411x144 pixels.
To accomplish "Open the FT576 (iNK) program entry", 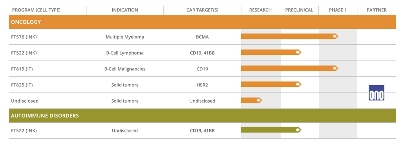I will (24, 37).
